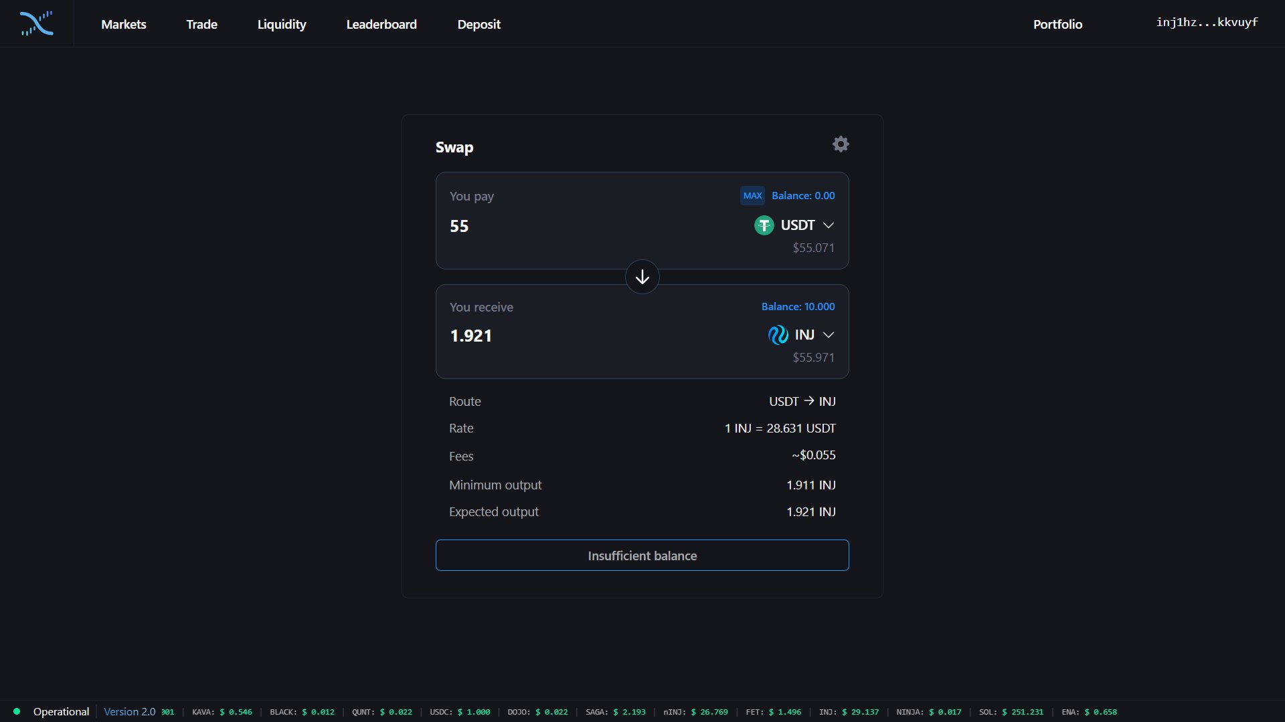This screenshot has height=722, width=1285.
Task: Click the swap direction arrow button
Action: [642, 277]
